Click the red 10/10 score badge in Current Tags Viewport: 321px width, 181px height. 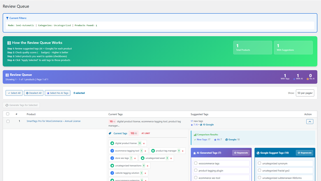point(134,133)
